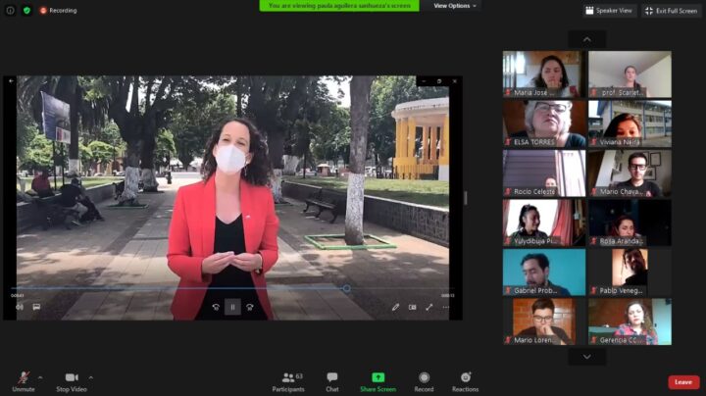
Task: Click Exit Full Screen button
Action: pyautogui.click(x=672, y=10)
